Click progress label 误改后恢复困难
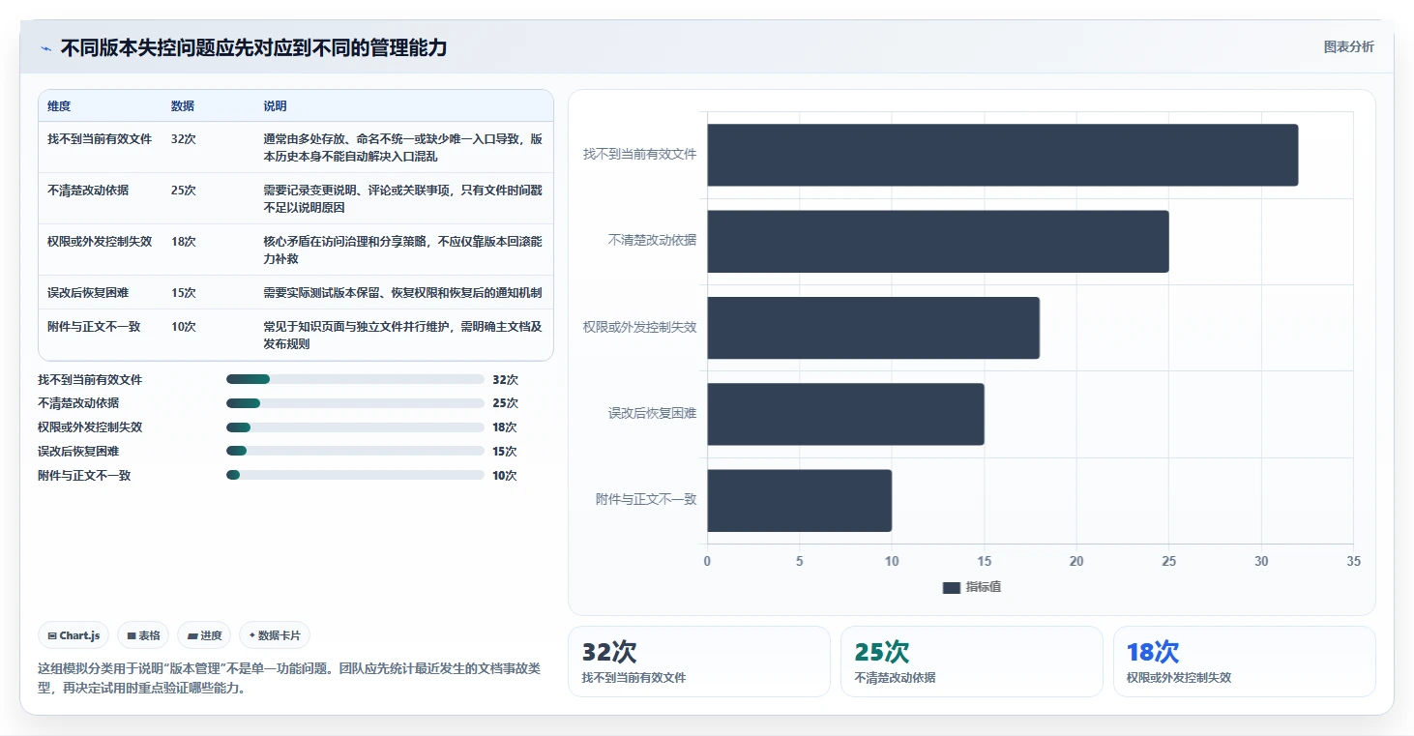Image resolution: width=1414 pixels, height=736 pixels. point(78,452)
